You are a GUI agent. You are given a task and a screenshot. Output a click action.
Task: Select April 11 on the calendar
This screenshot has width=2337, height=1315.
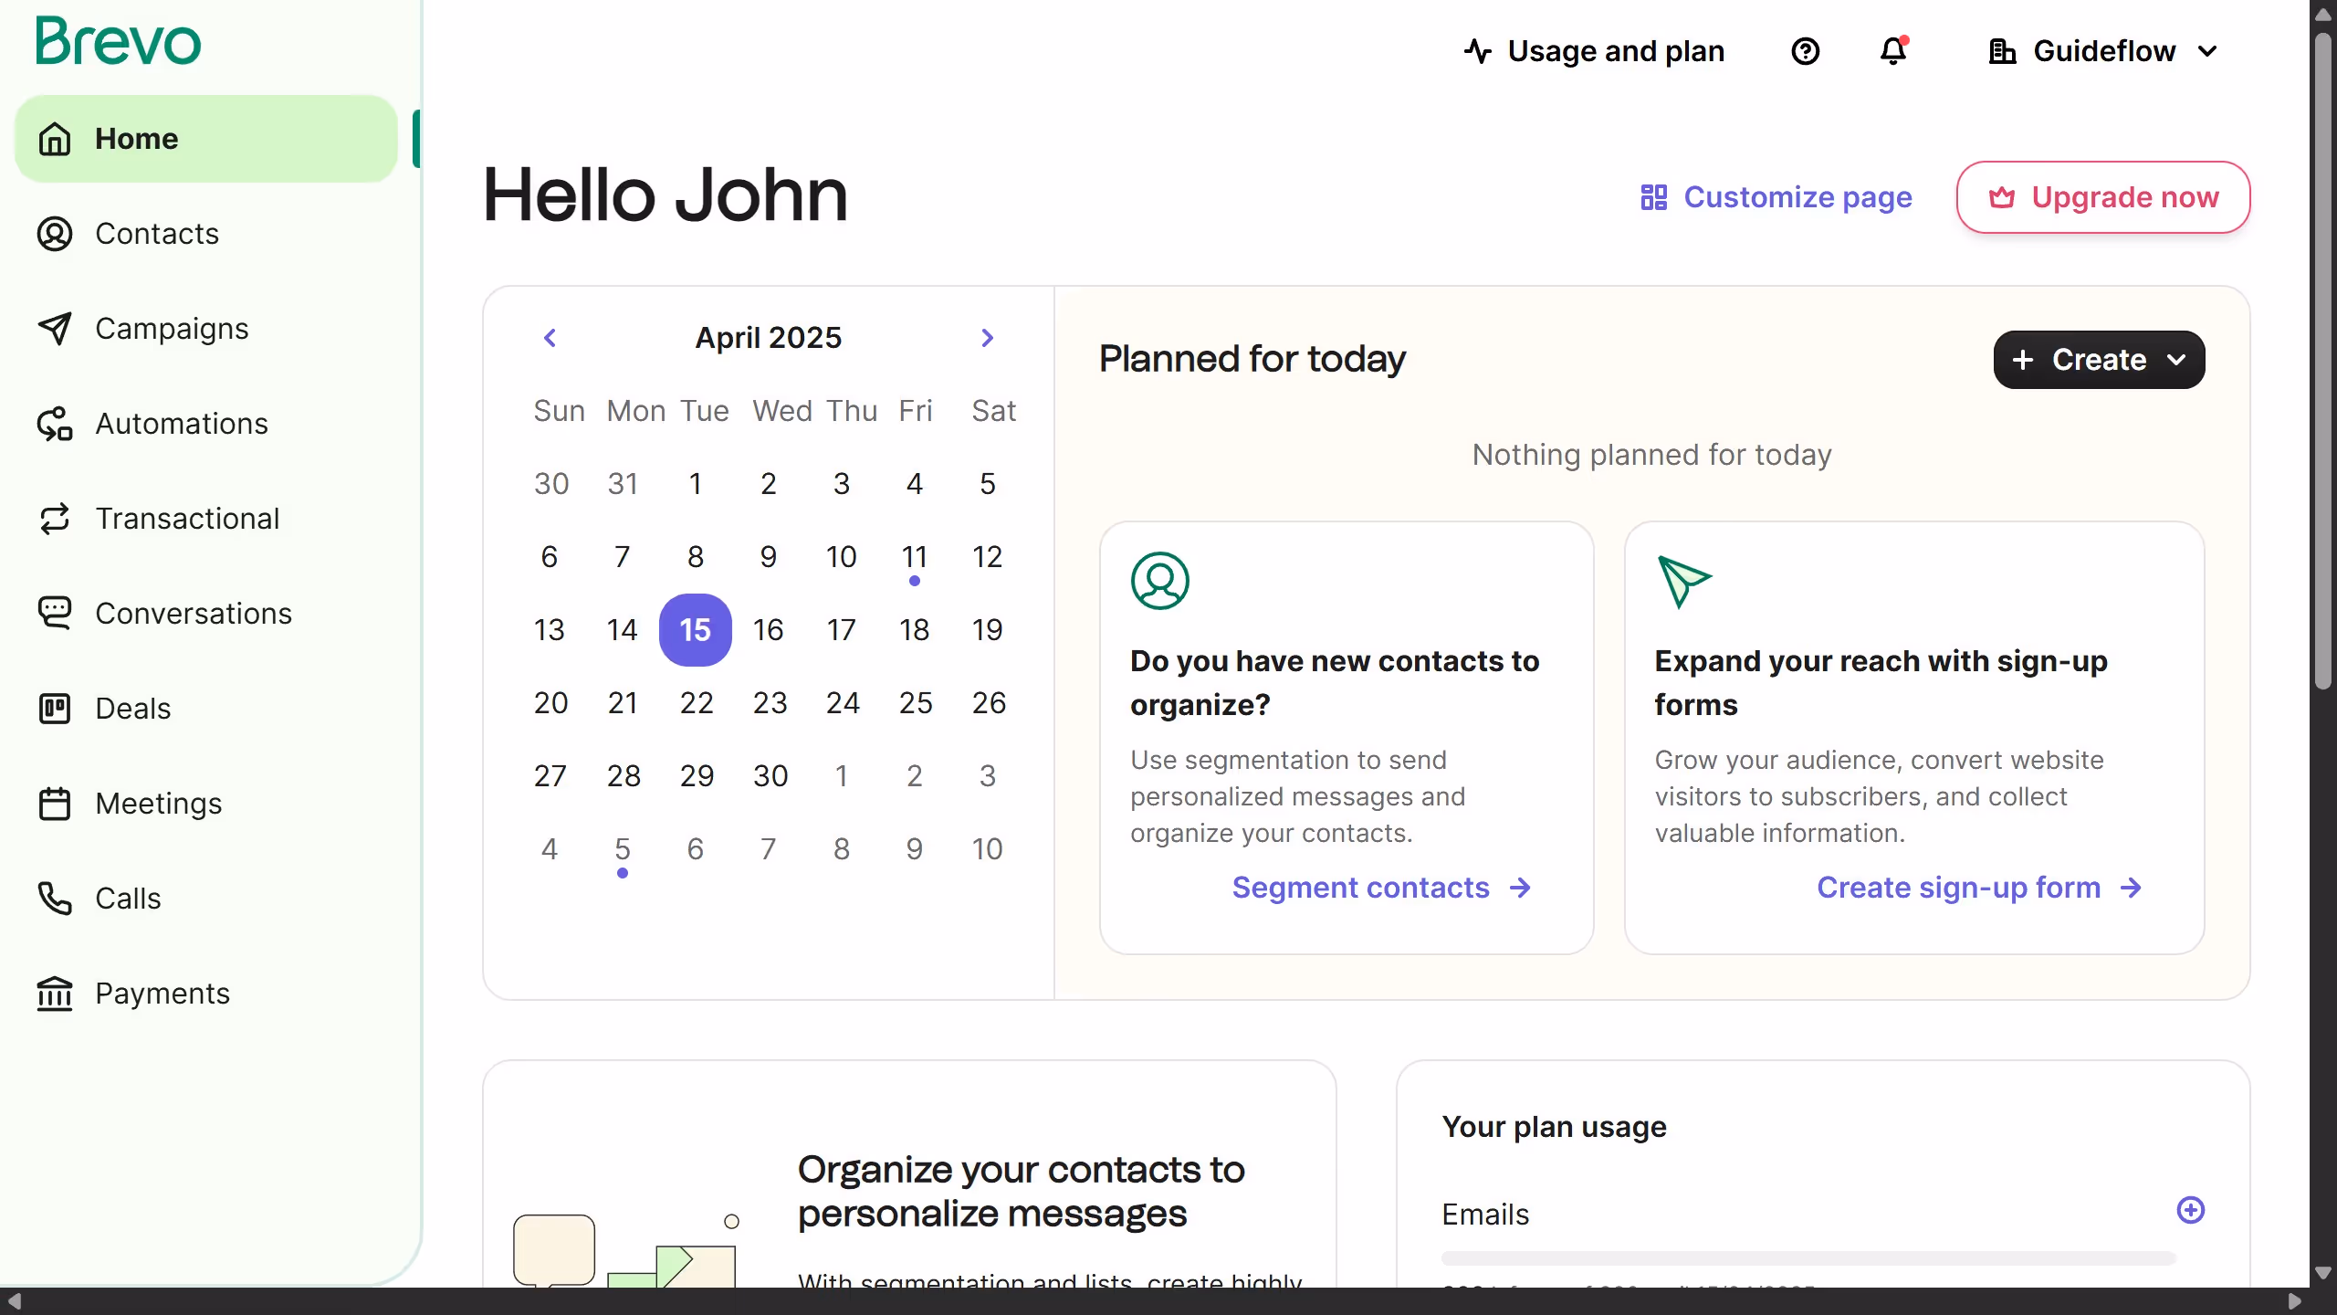tap(914, 557)
